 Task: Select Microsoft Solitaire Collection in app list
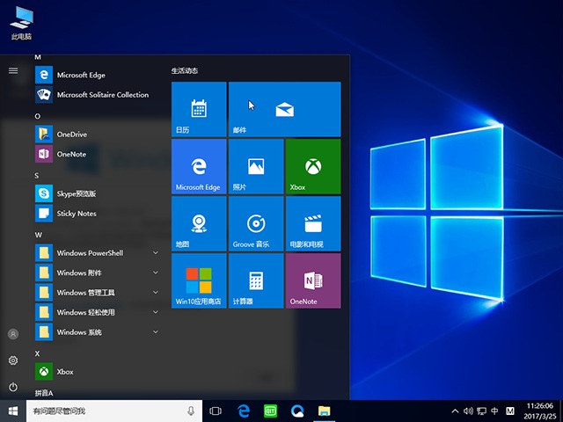[x=102, y=95]
